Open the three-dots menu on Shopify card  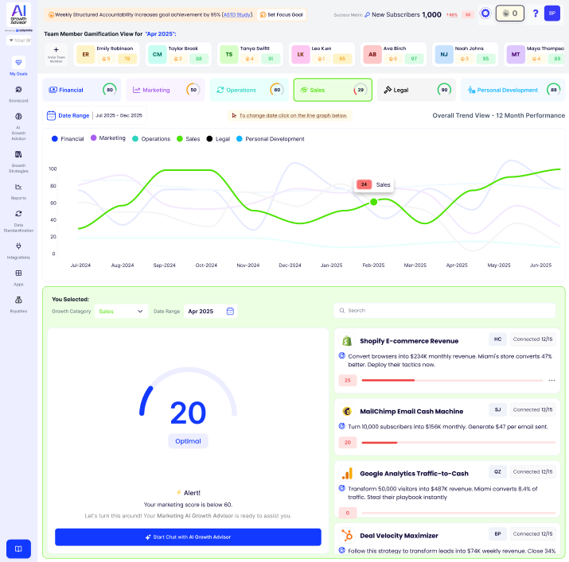pos(551,380)
